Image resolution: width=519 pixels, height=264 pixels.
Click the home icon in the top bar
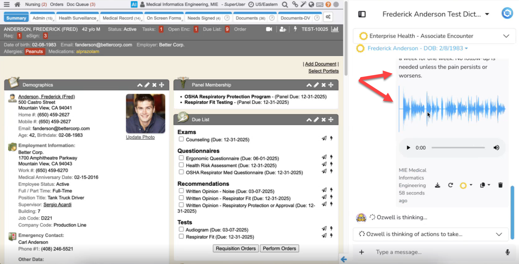17,4
